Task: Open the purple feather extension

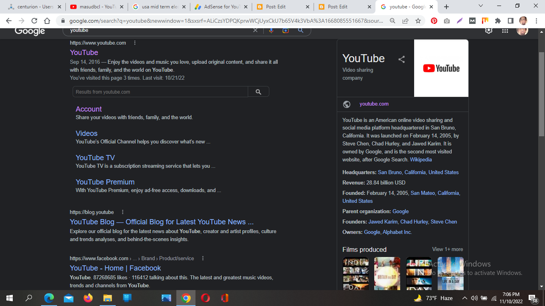Action: point(460,21)
